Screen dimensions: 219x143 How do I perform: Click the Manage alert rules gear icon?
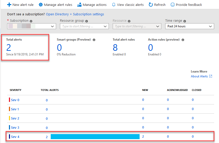pyautogui.click(x=40, y=5)
